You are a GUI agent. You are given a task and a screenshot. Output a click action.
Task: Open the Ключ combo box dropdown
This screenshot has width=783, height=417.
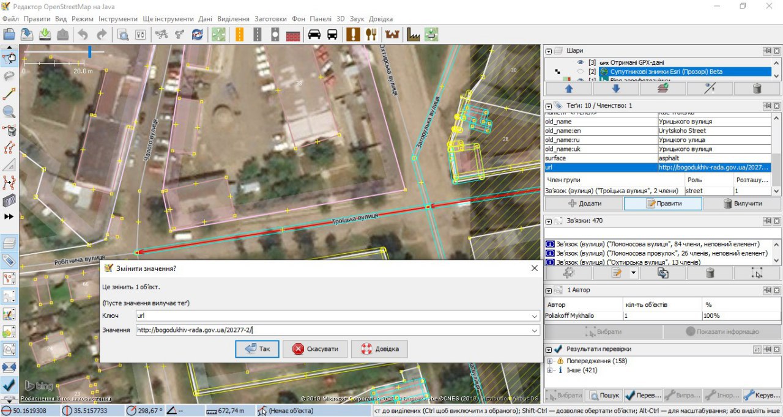point(535,316)
